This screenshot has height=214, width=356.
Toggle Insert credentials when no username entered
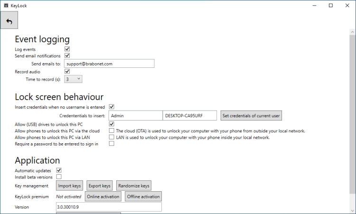click(x=112, y=107)
